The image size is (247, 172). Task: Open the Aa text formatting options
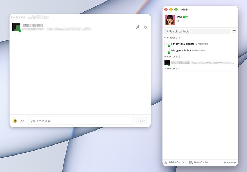pyautogui.click(x=22, y=121)
